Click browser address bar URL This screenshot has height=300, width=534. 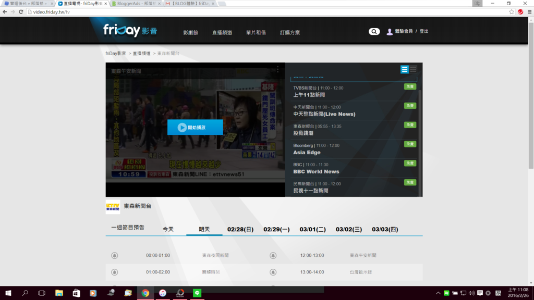point(52,12)
